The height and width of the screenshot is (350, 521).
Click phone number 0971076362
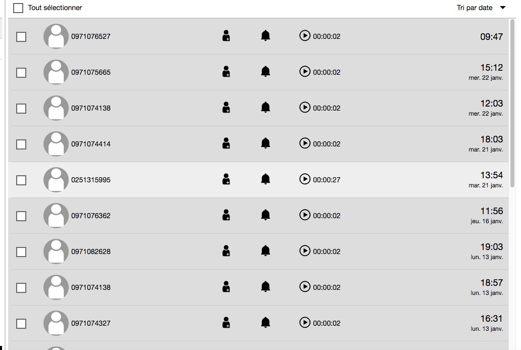pos(91,216)
